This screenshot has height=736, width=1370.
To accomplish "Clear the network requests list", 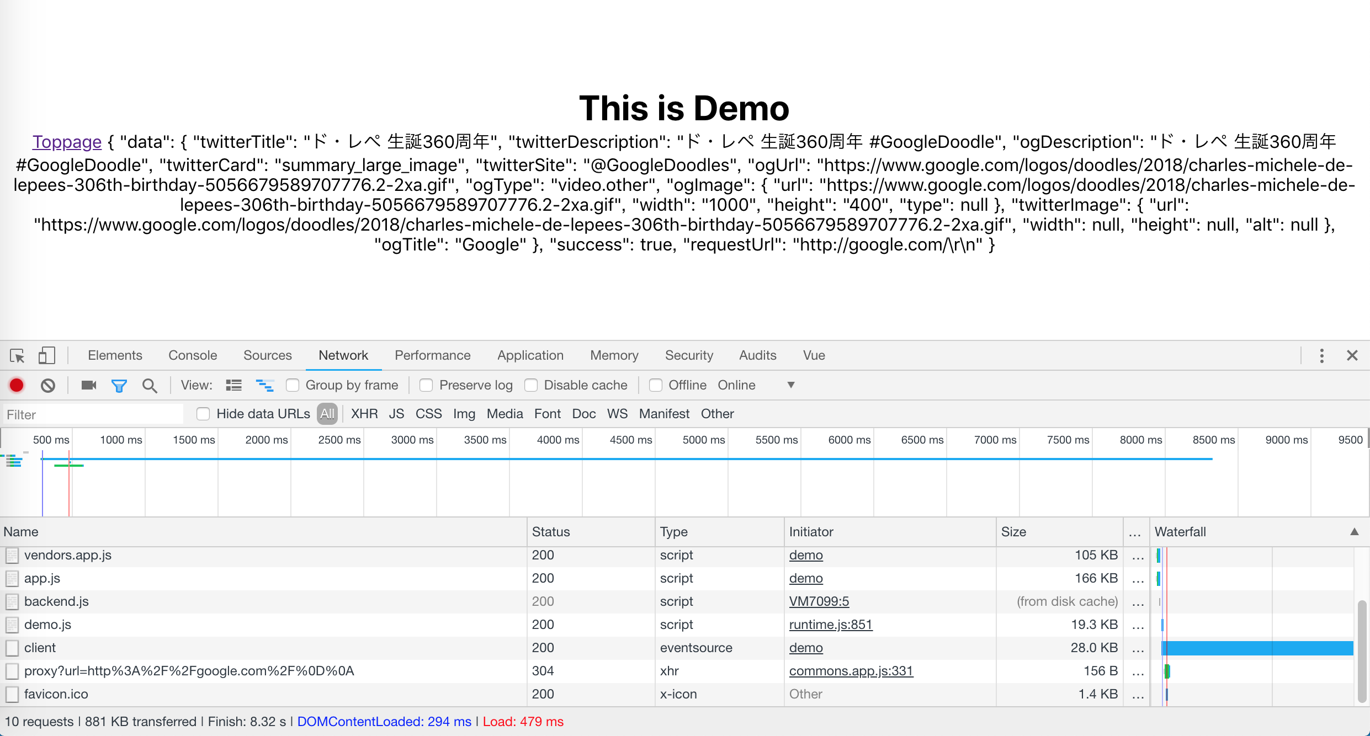I will click(x=47, y=385).
